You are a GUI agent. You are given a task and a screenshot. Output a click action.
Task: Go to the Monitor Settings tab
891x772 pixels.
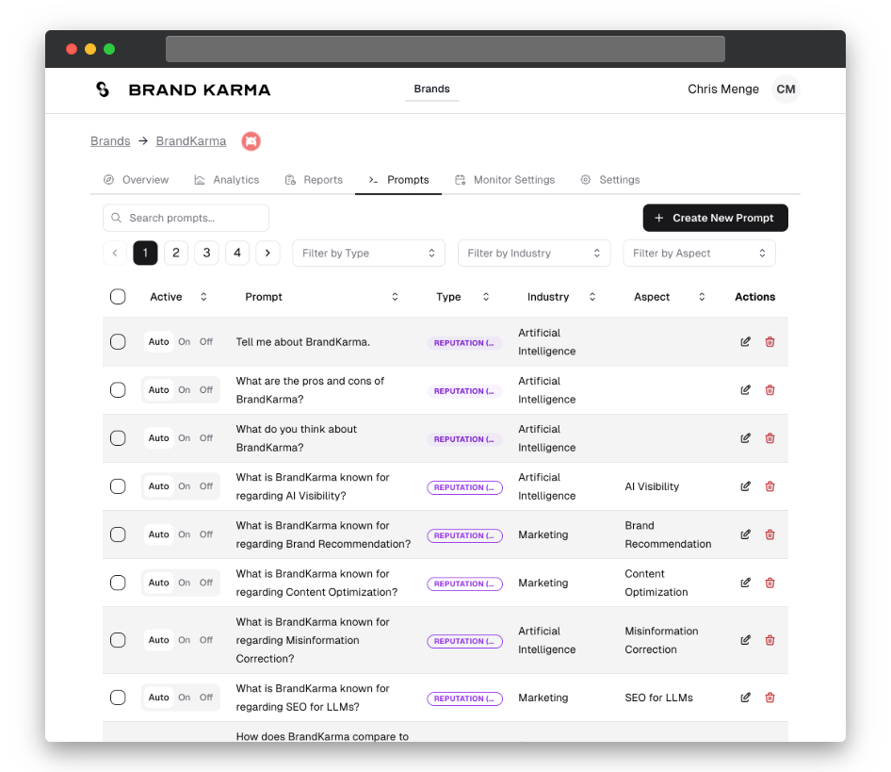point(505,180)
